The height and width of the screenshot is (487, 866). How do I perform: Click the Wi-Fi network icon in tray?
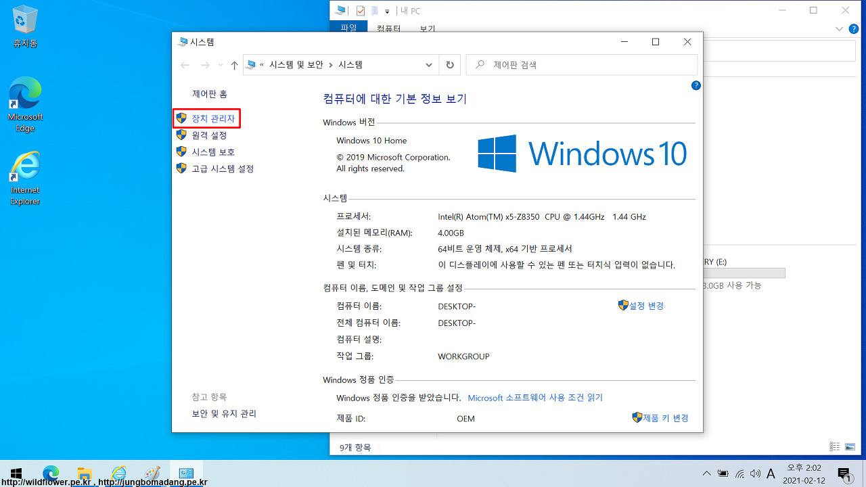(740, 473)
